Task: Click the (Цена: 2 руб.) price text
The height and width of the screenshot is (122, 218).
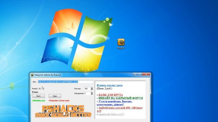Action: coord(105,88)
